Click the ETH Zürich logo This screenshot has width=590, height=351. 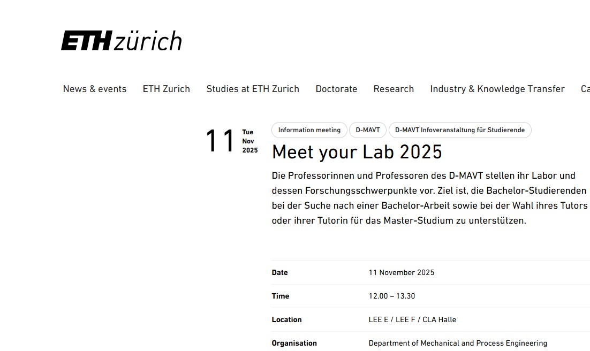tap(122, 41)
